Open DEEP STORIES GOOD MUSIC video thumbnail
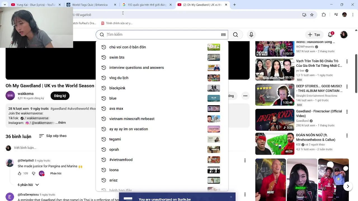This screenshot has width=358, height=201. (275, 95)
